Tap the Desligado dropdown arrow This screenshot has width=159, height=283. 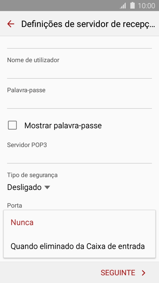point(47,187)
